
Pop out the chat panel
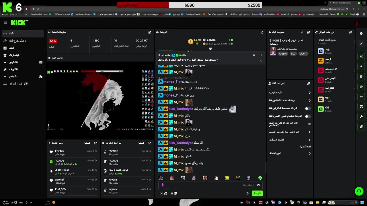262,32
